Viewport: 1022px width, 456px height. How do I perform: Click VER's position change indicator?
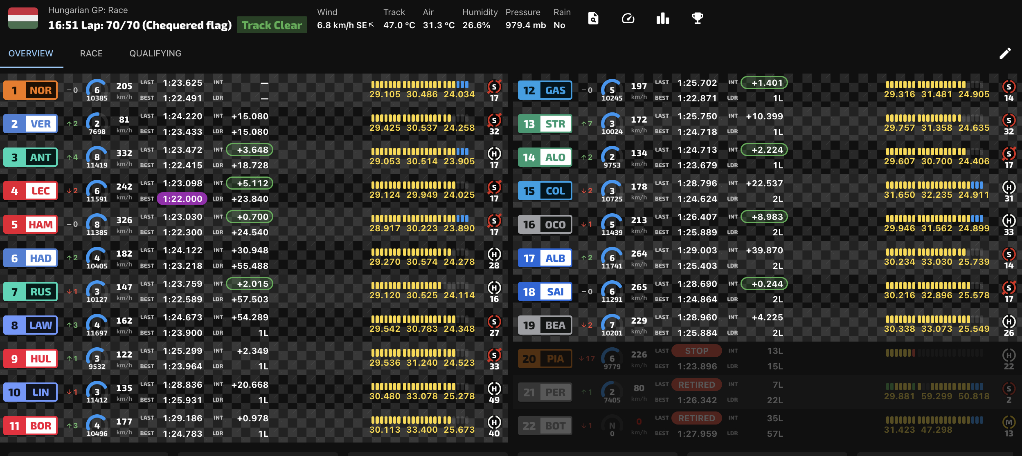pyautogui.click(x=72, y=124)
